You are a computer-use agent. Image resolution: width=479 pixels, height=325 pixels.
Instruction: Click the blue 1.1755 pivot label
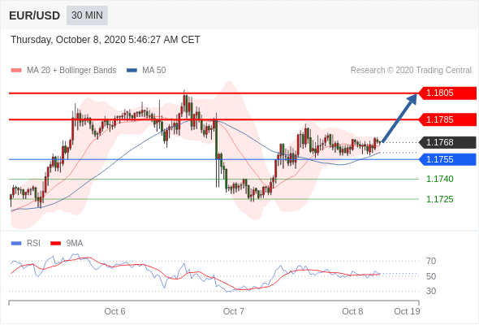click(x=447, y=159)
